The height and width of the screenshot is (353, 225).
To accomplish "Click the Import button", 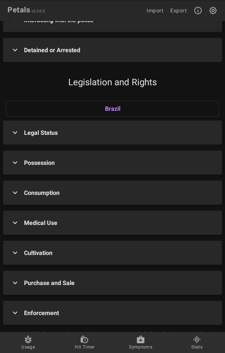I will [x=155, y=11].
